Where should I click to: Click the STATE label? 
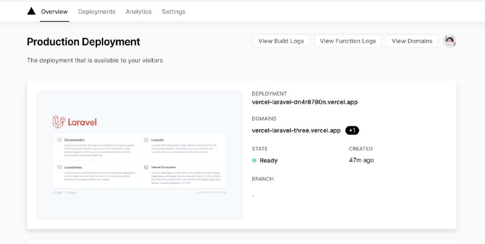260,149
